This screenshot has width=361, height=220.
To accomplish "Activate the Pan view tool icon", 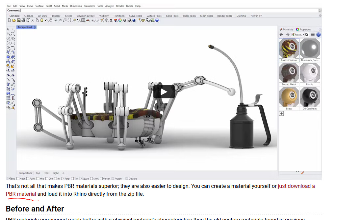I will pos(51,20).
